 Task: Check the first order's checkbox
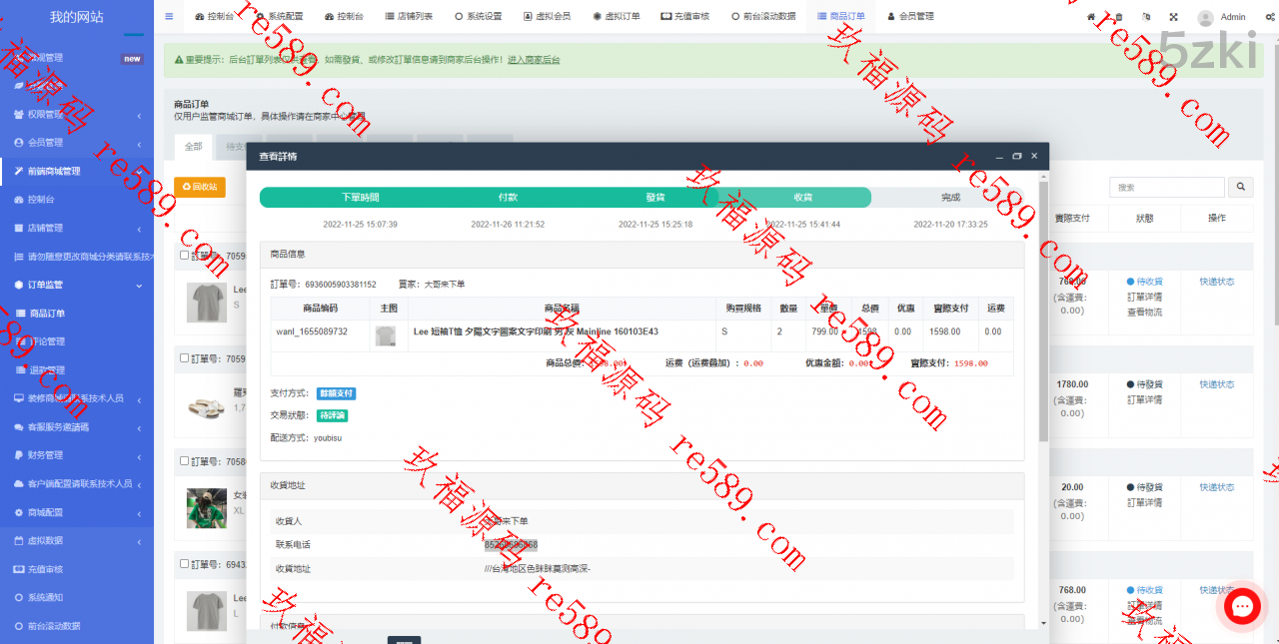tap(184, 256)
